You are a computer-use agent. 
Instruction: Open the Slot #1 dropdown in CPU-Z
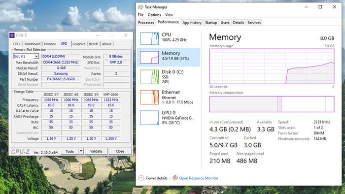(x=36, y=57)
